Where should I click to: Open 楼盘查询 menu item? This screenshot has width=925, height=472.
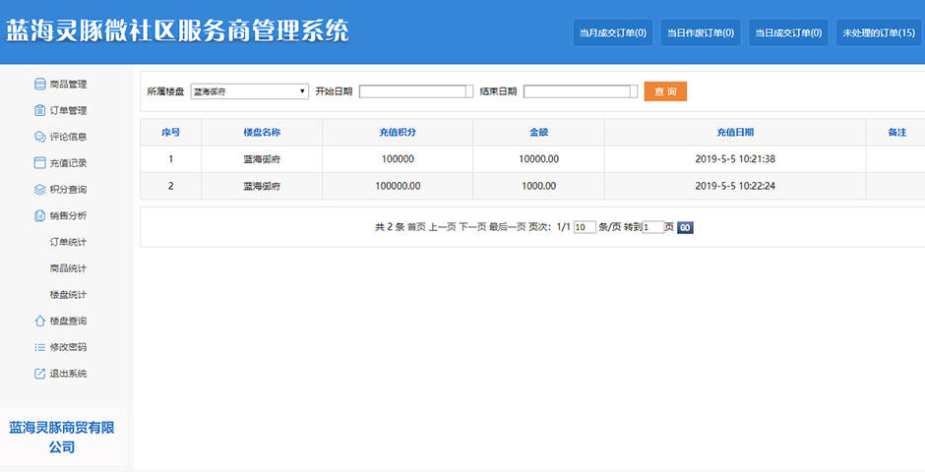(x=68, y=321)
